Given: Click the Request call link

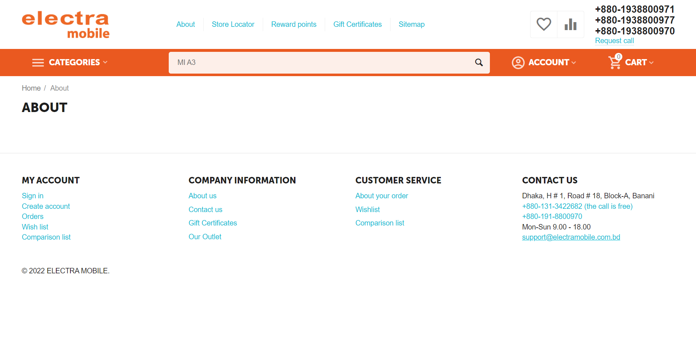Looking at the screenshot, I should tap(614, 41).
